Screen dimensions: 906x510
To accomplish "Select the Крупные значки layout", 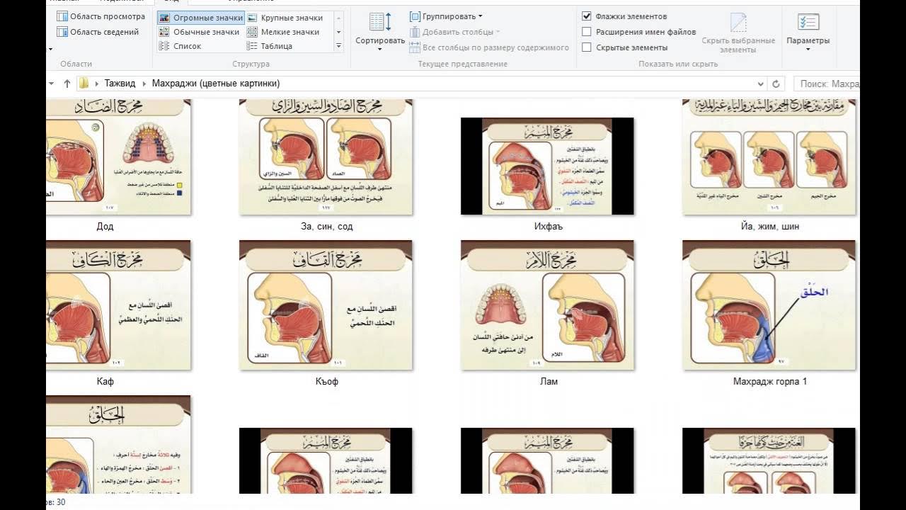I will (285, 18).
